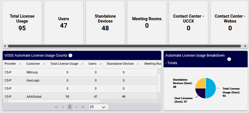Click table horizontal scrollbar right arrow
Viewport: 249px width, 113px height.
click(154, 101)
